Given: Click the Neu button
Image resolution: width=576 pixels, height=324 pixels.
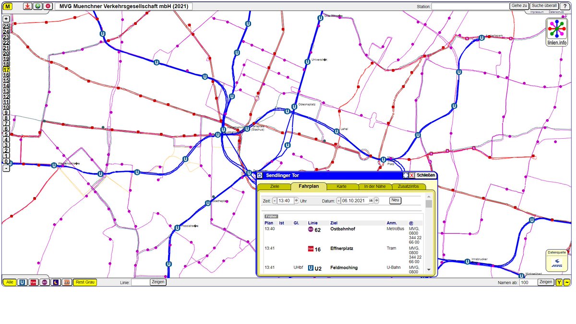Looking at the screenshot, I should (x=395, y=200).
